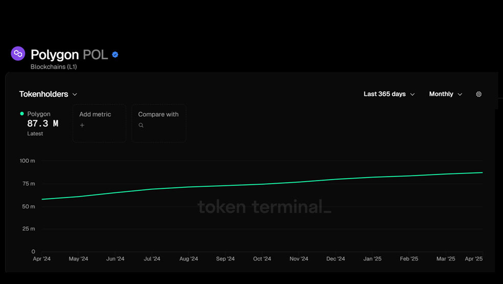
Task: Click the Sep '24 x-axis label
Action: pyautogui.click(x=225, y=258)
